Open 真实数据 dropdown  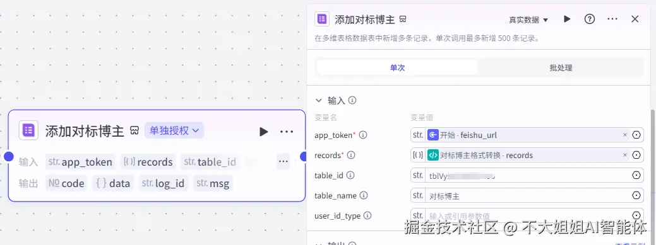tap(528, 20)
